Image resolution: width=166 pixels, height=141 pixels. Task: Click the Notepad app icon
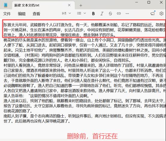[5, 5]
